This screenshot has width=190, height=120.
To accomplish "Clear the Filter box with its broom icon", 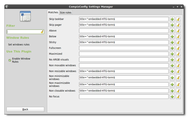I will coord(42,32).
